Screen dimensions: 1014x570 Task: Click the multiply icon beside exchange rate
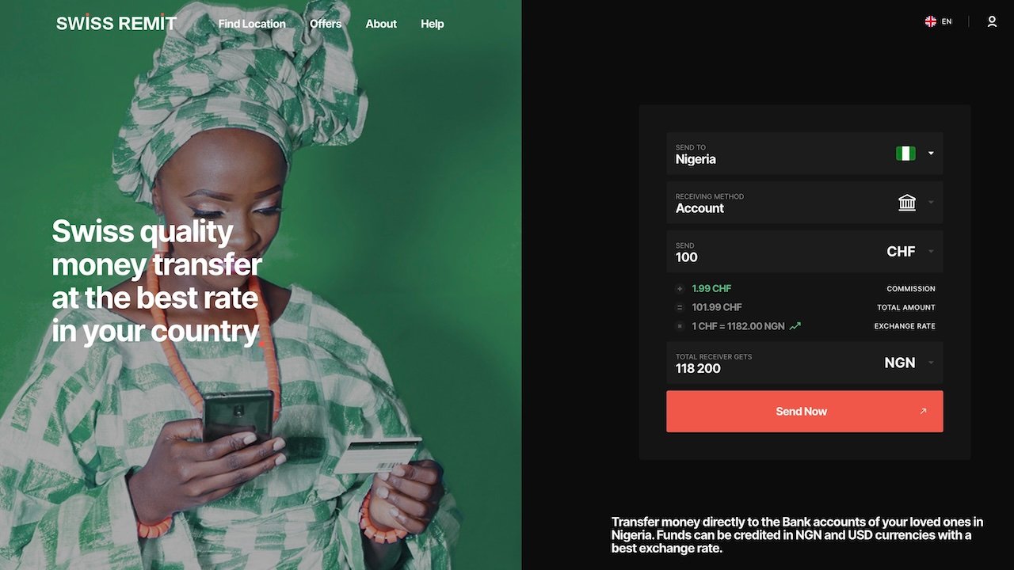coord(680,326)
